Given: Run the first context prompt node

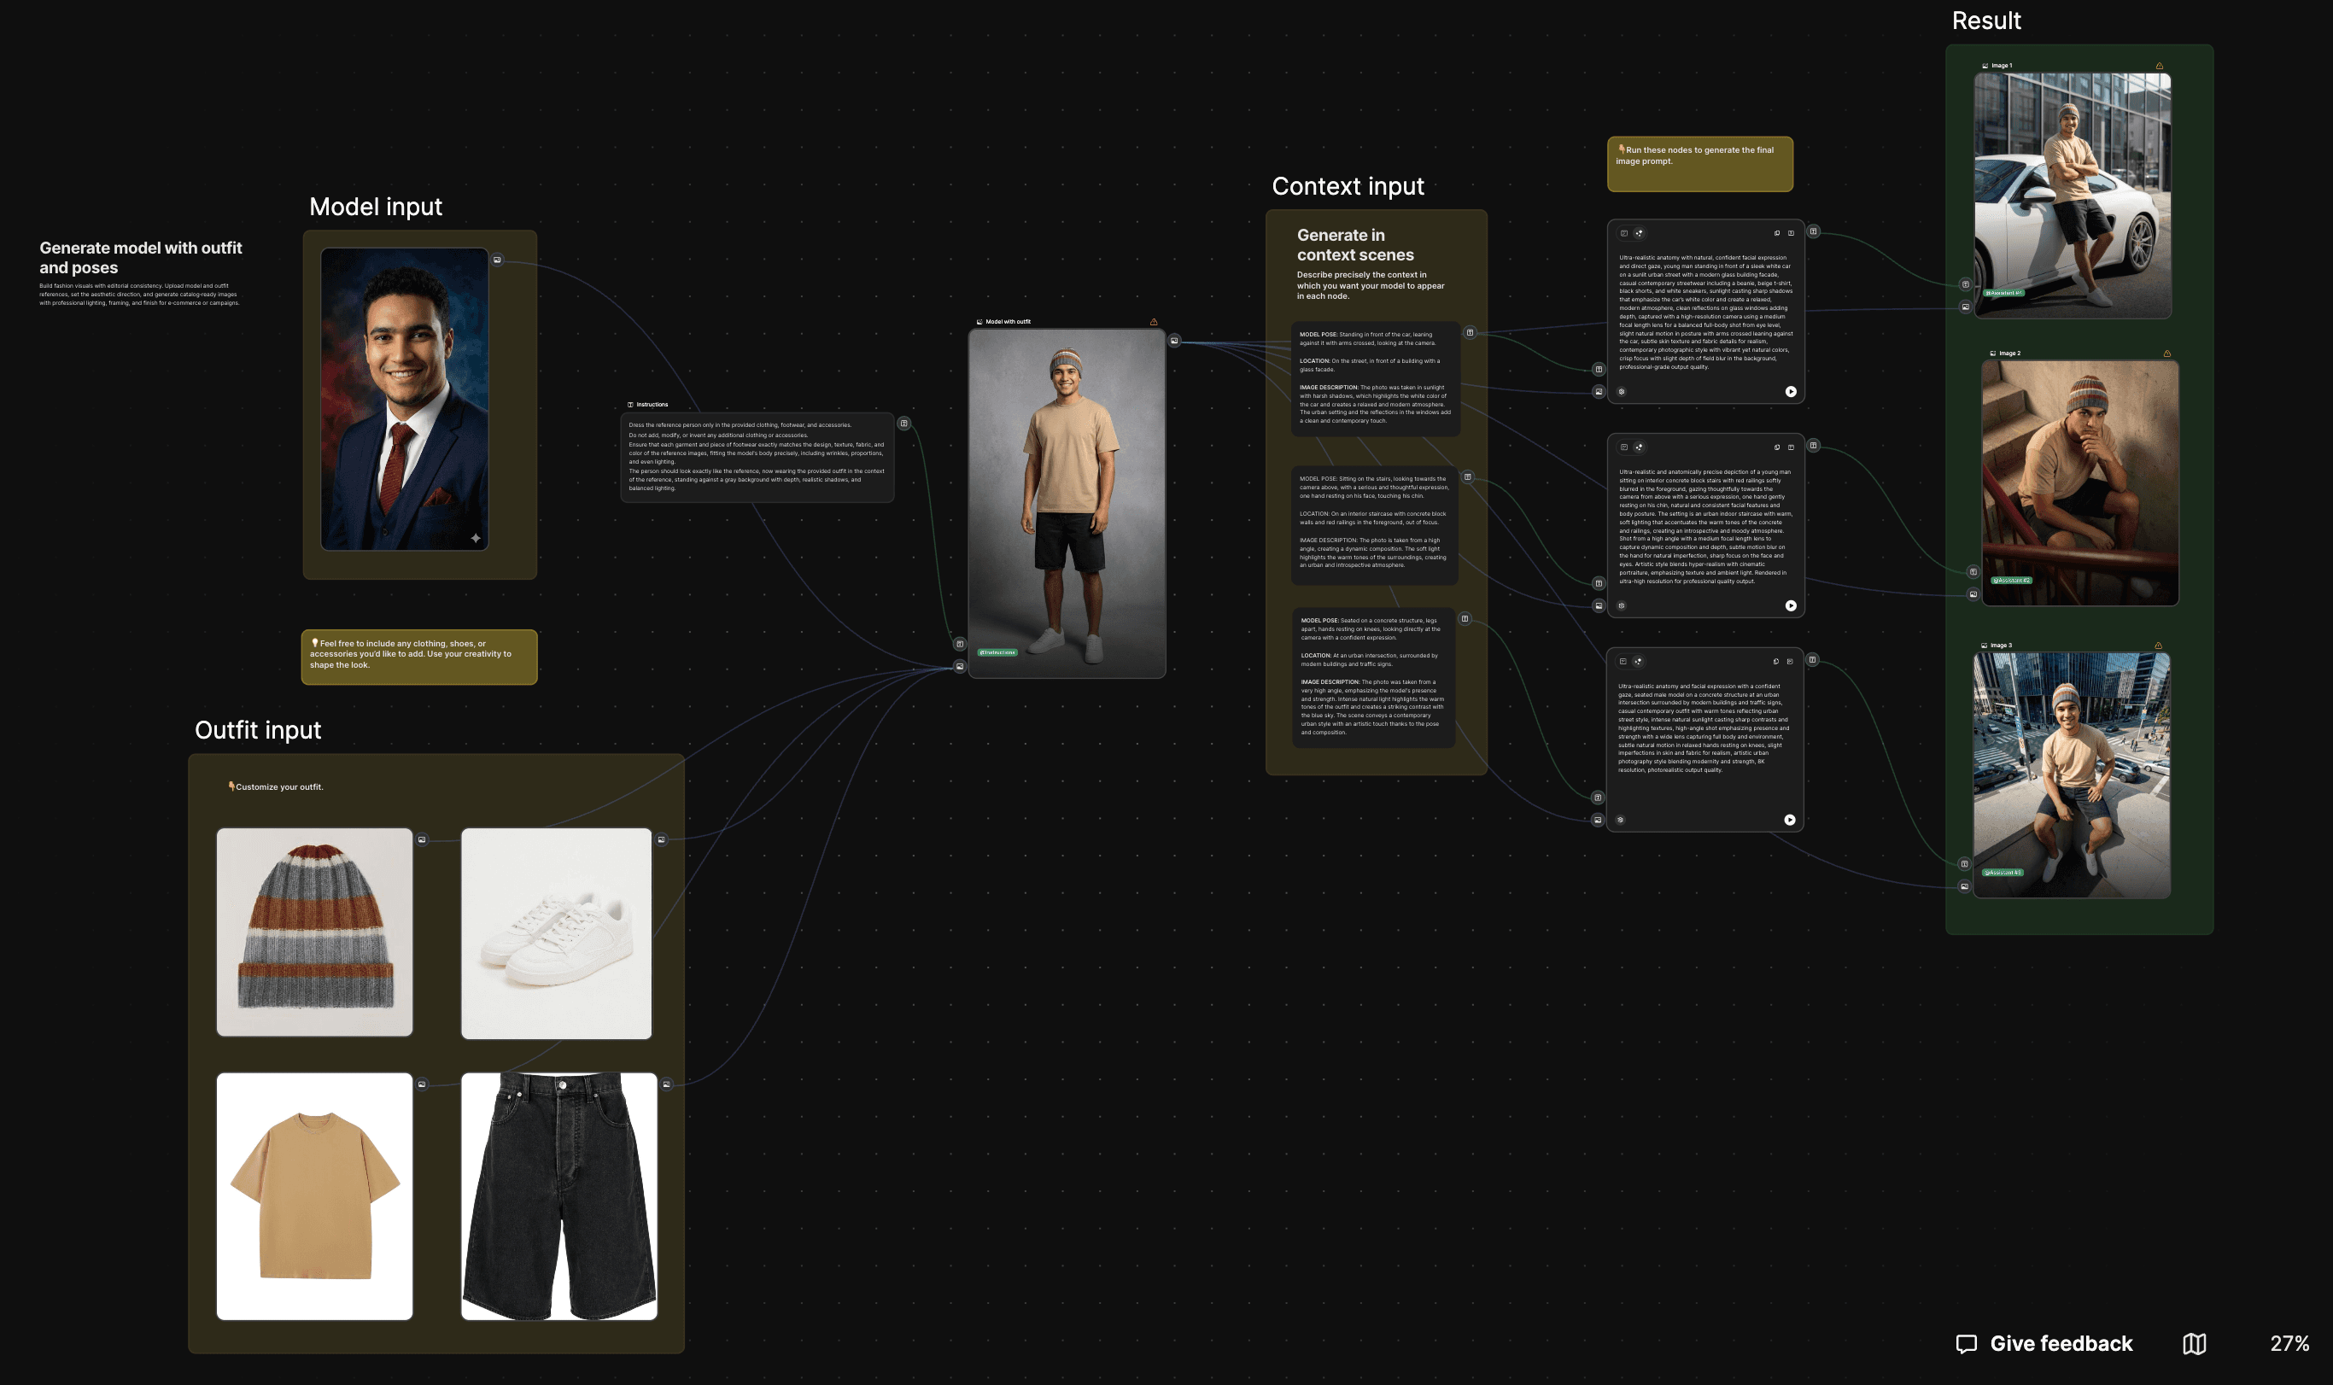Looking at the screenshot, I should (x=1792, y=392).
